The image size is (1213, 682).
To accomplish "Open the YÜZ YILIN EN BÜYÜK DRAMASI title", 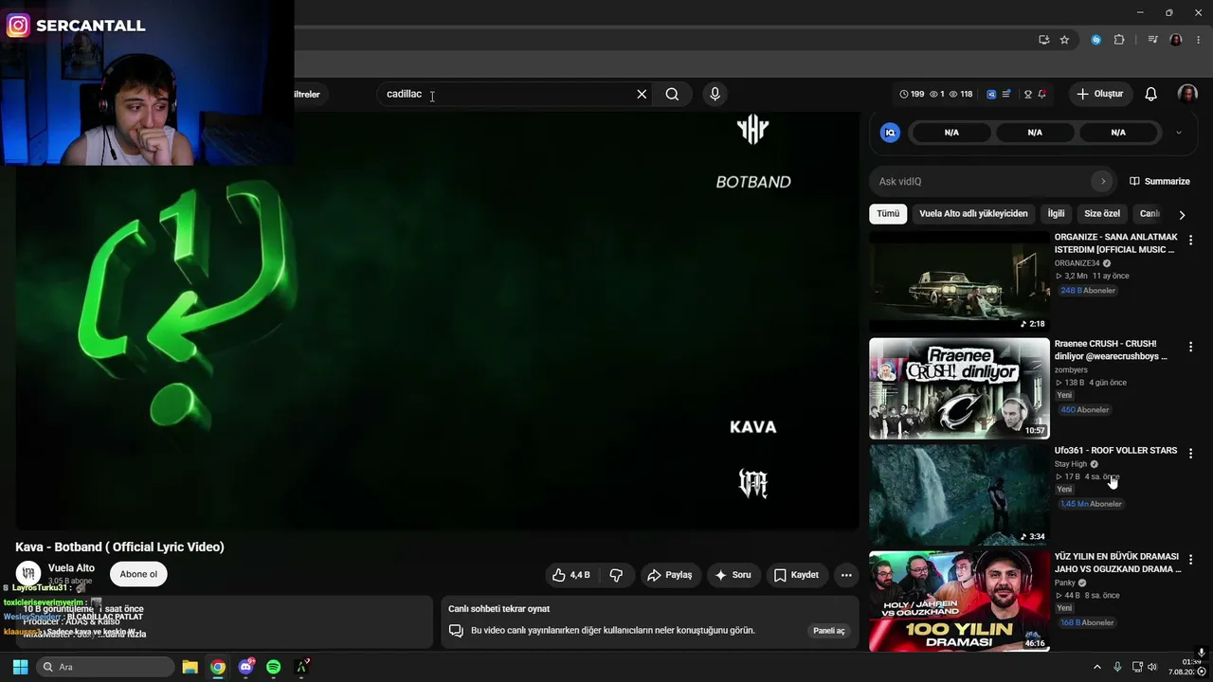I will point(1118,563).
